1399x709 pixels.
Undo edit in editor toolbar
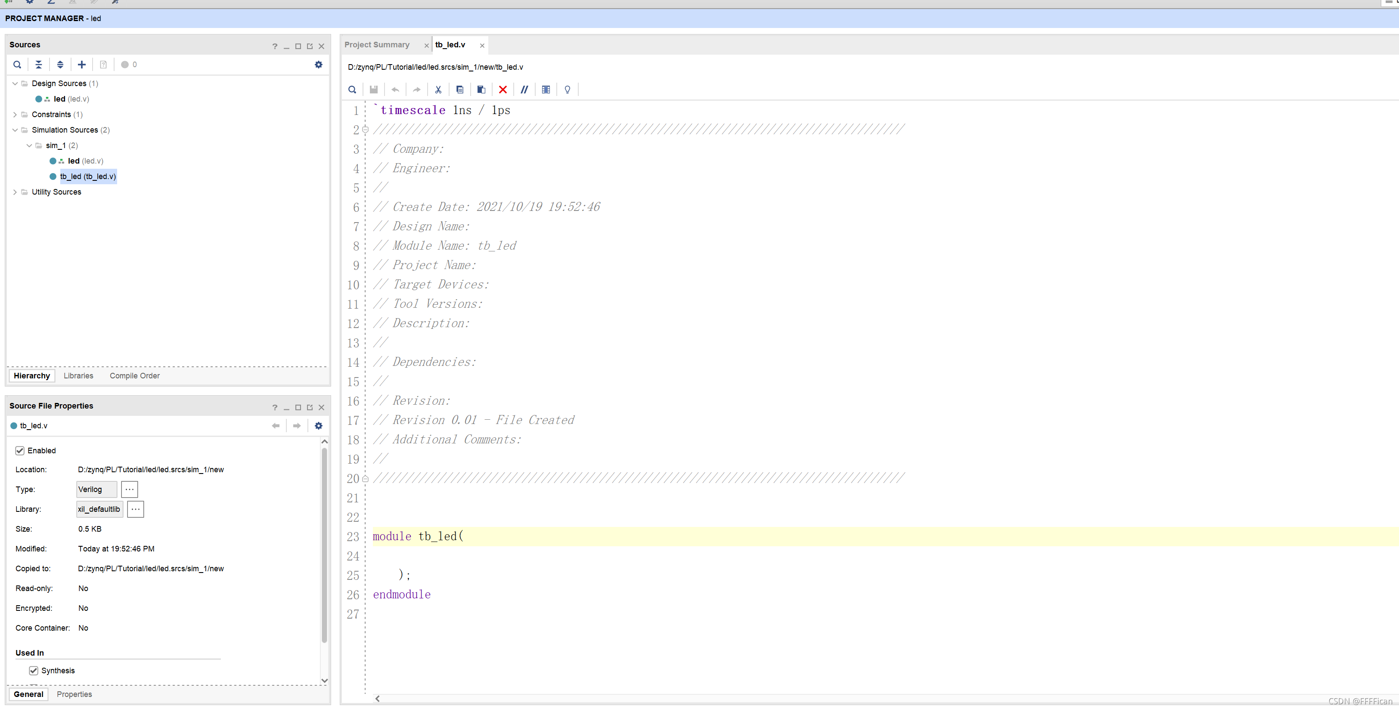[395, 90]
